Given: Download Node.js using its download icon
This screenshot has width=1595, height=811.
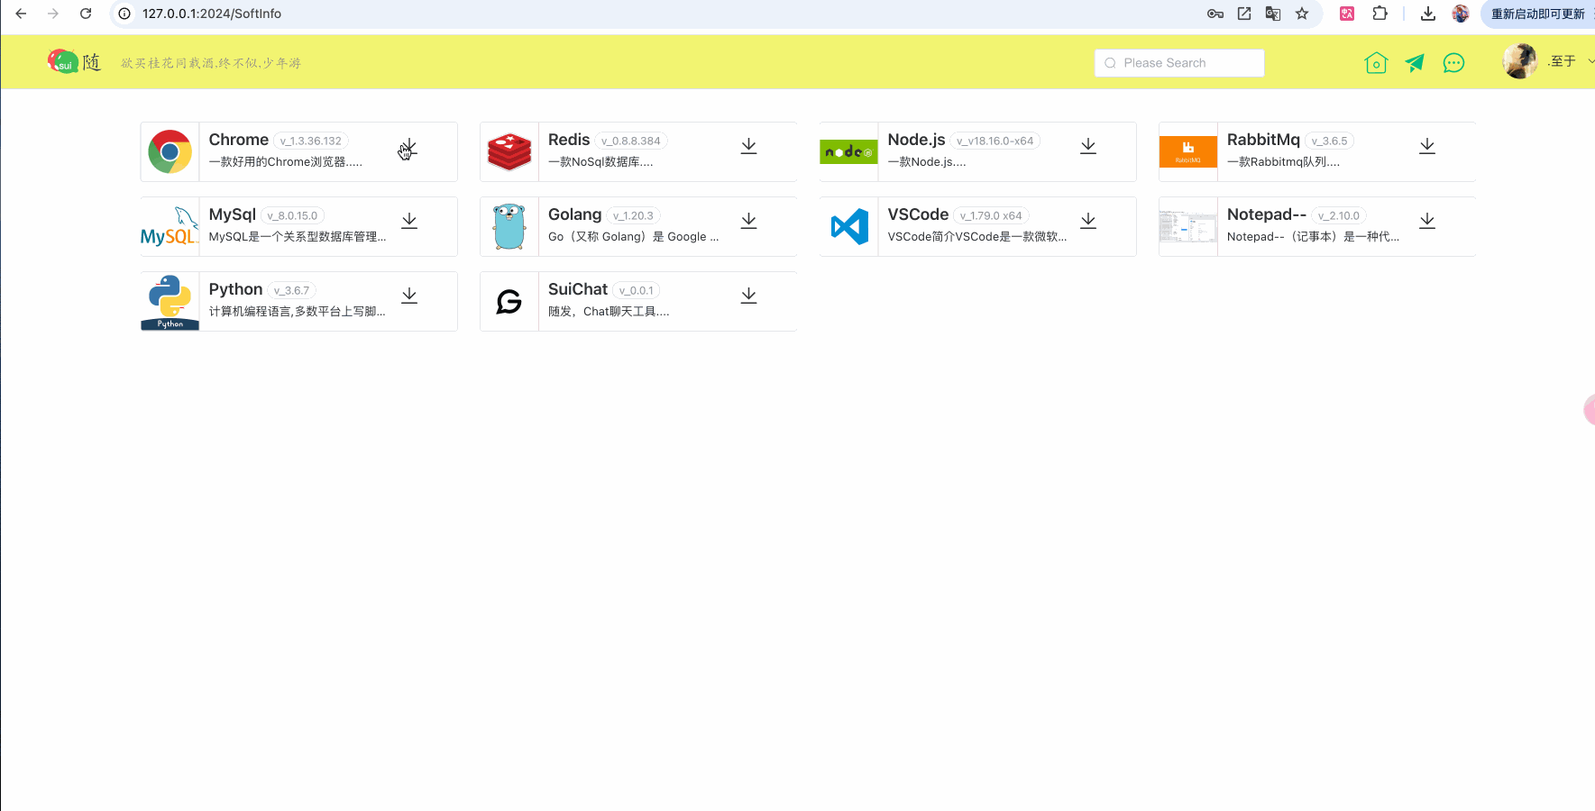Looking at the screenshot, I should pyautogui.click(x=1088, y=146).
